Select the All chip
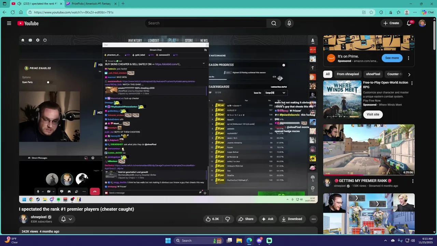Screen dimensions: 437x246 (x=328, y=74)
